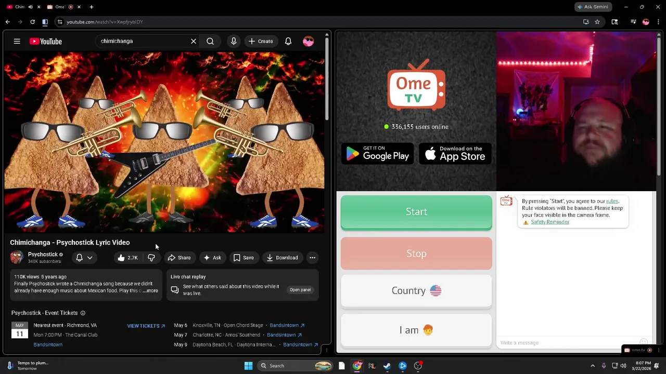
Task: Open the OmeTV 'I am' gender selector
Action: pos(416,330)
